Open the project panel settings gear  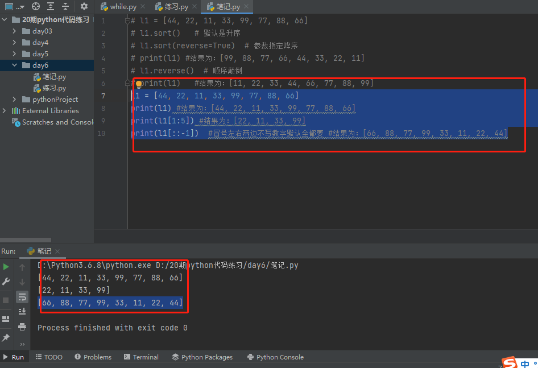(84, 6)
